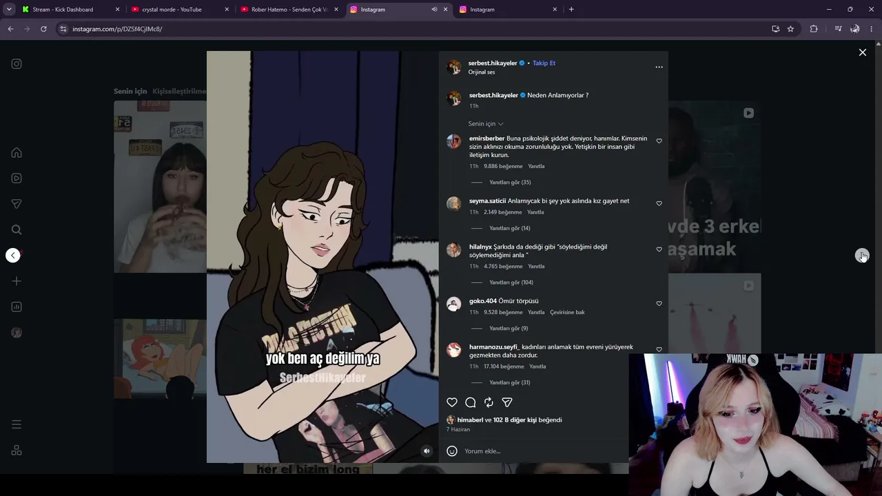The image size is (882, 496).
Task: Expand 'Yanıtları gör (9)' replies
Action: (509, 329)
